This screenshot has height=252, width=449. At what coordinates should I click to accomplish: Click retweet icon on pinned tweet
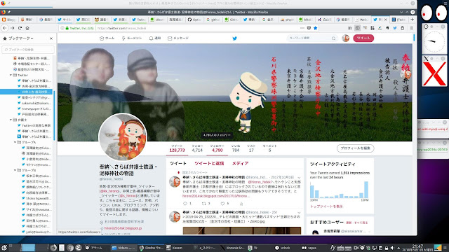pos(204,204)
